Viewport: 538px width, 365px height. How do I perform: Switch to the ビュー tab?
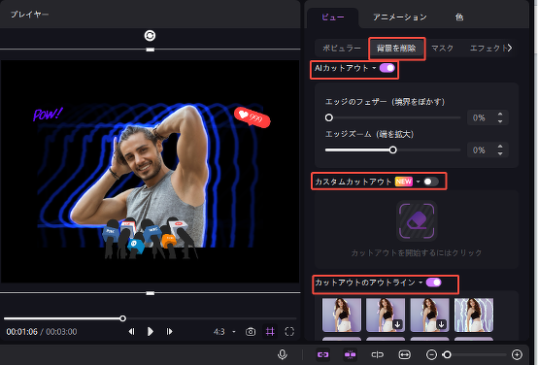(x=332, y=17)
